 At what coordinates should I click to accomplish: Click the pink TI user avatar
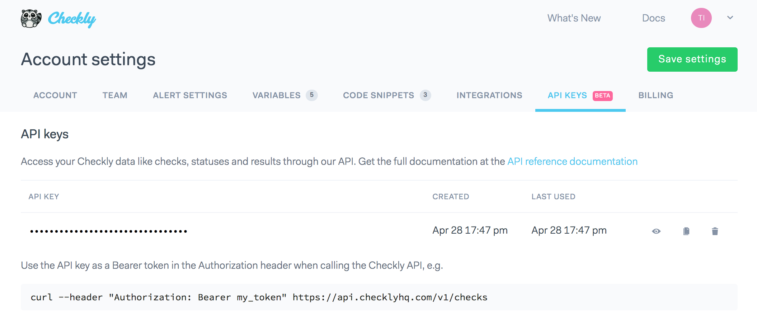[x=701, y=18]
